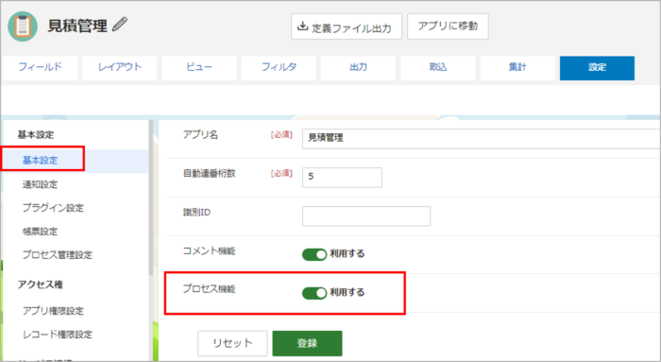Viewport: 661px width, 362px height.
Task: Open アプリ権限設定 in the sidebar
Action: 53,311
